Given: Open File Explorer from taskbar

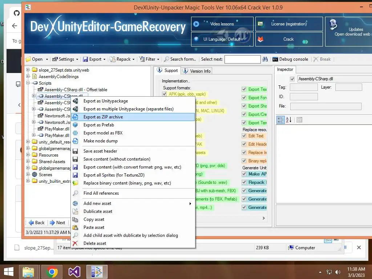Looking at the screenshot, I should click(28, 272).
